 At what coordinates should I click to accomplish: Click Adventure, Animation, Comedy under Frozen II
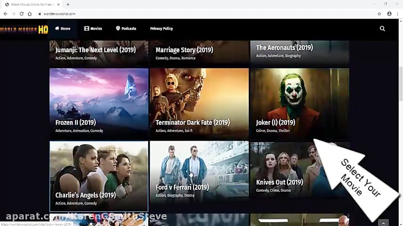point(79,131)
